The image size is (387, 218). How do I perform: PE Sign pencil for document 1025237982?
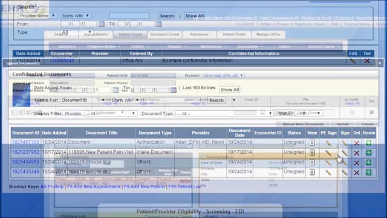(328, 153)
